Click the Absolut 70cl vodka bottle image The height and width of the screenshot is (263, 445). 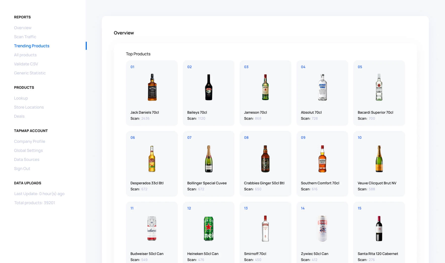[322, 87]
